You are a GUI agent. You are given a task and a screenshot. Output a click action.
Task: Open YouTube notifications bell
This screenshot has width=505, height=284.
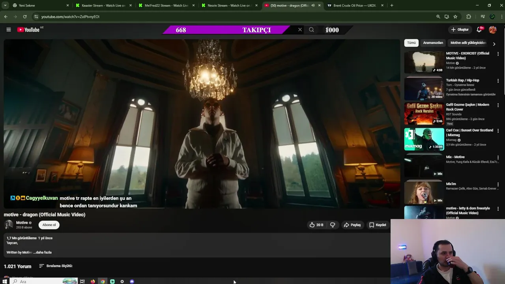[479, 30]
